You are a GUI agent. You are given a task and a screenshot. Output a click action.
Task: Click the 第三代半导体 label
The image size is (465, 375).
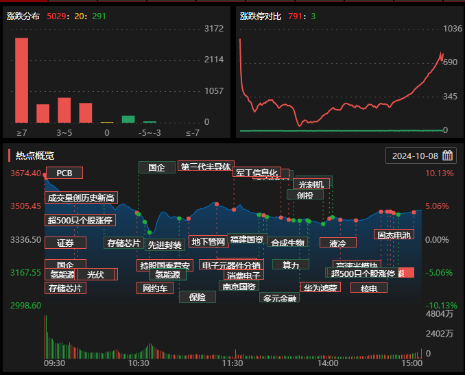coord(206,167)
